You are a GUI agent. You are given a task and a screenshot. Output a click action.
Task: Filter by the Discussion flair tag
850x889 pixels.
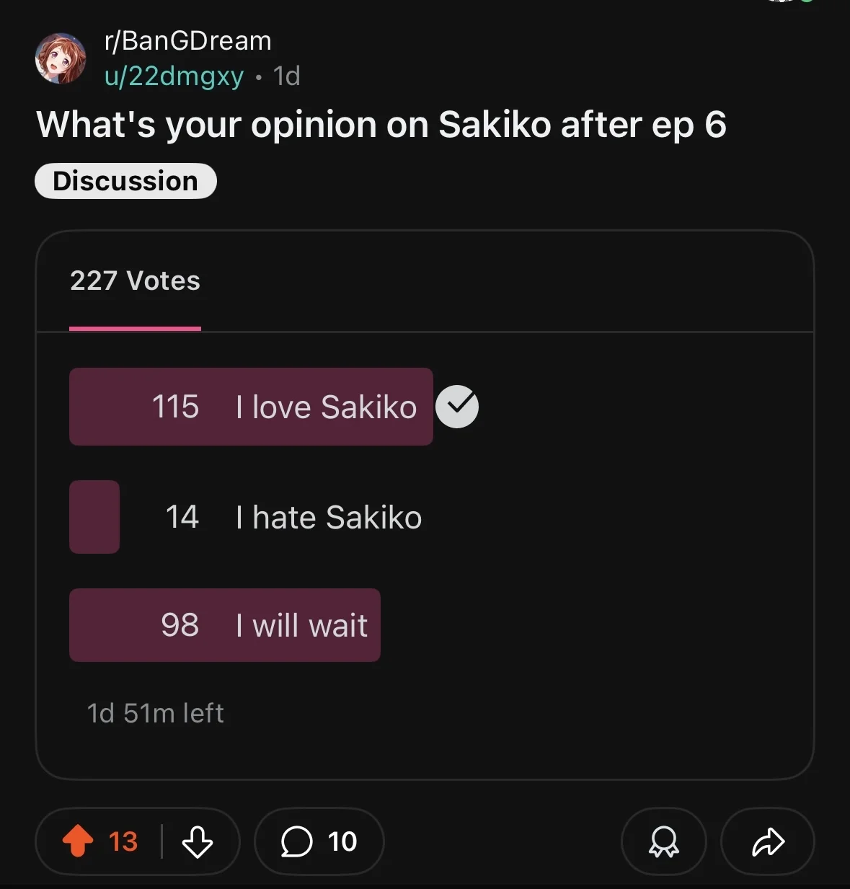(x=125, y=181)
